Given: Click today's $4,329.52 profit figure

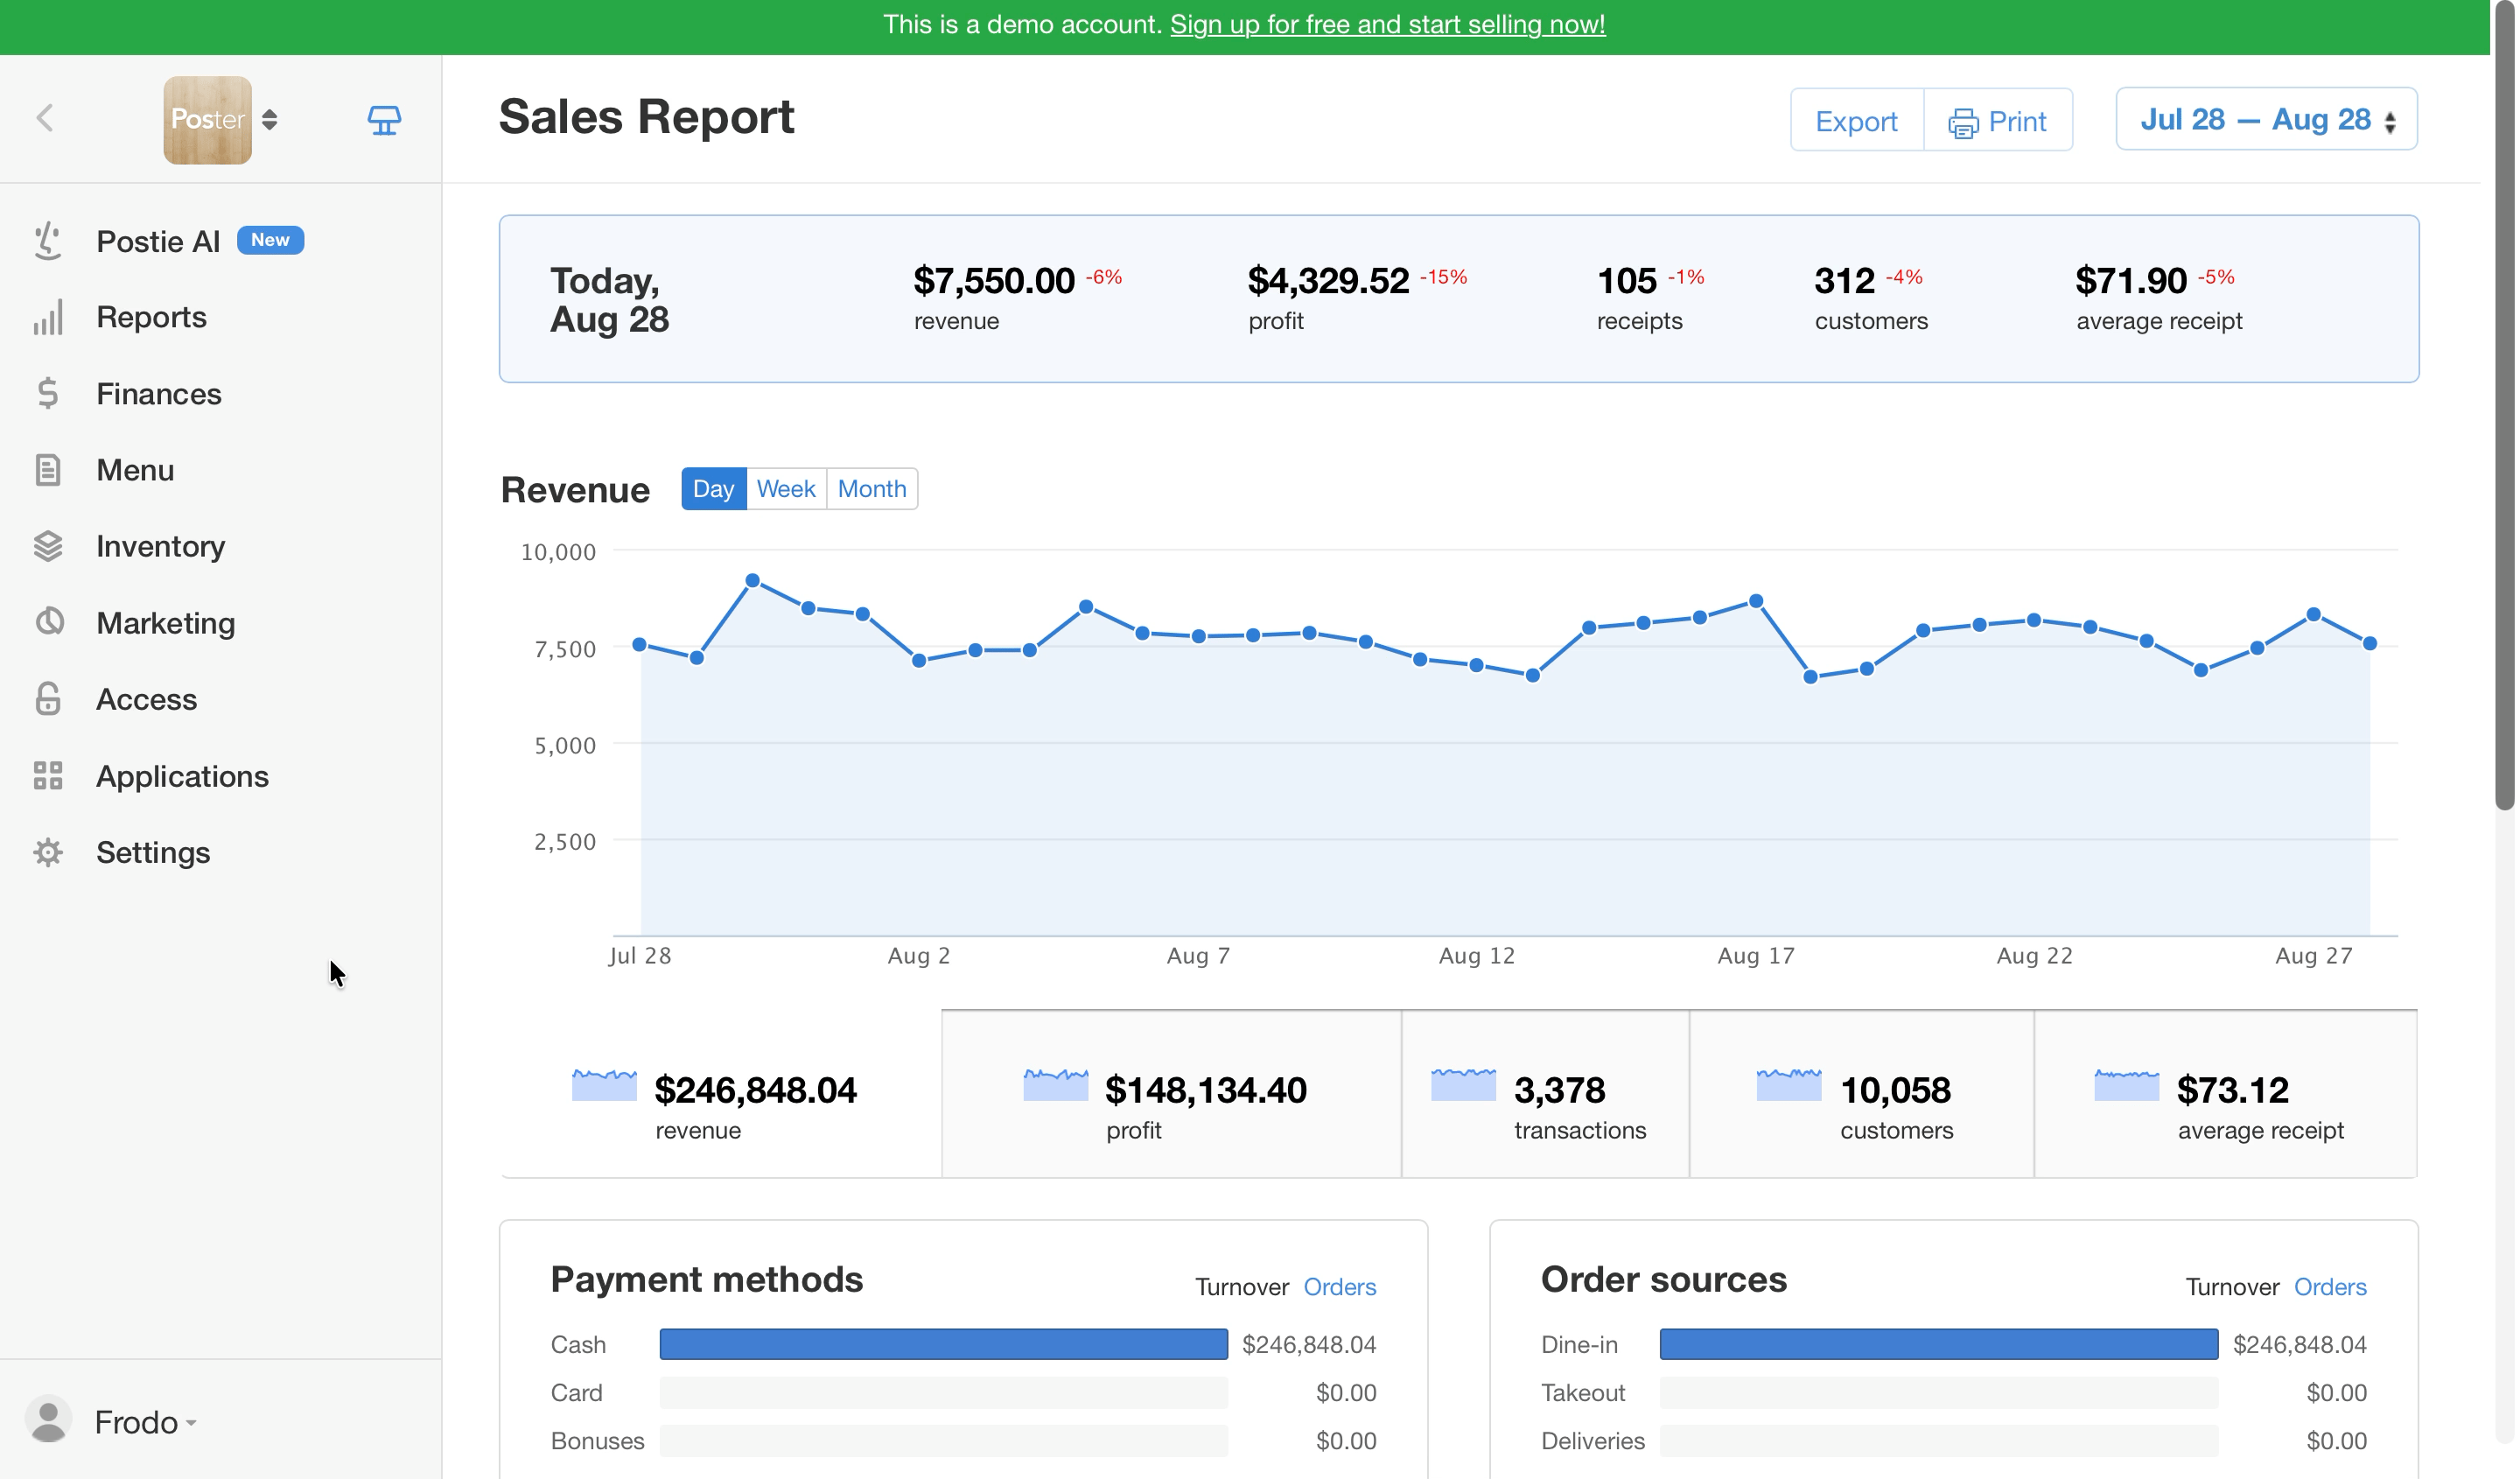Looking at the screenshot, I should (x=1328, y=281).
